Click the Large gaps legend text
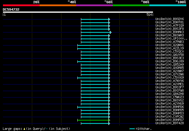The height and width of the screenshot is (131, 189). click(x=36, y=129)
